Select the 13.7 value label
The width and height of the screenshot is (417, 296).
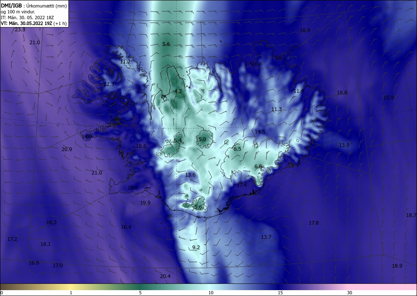pyautogui.click(x=266, y=237)
